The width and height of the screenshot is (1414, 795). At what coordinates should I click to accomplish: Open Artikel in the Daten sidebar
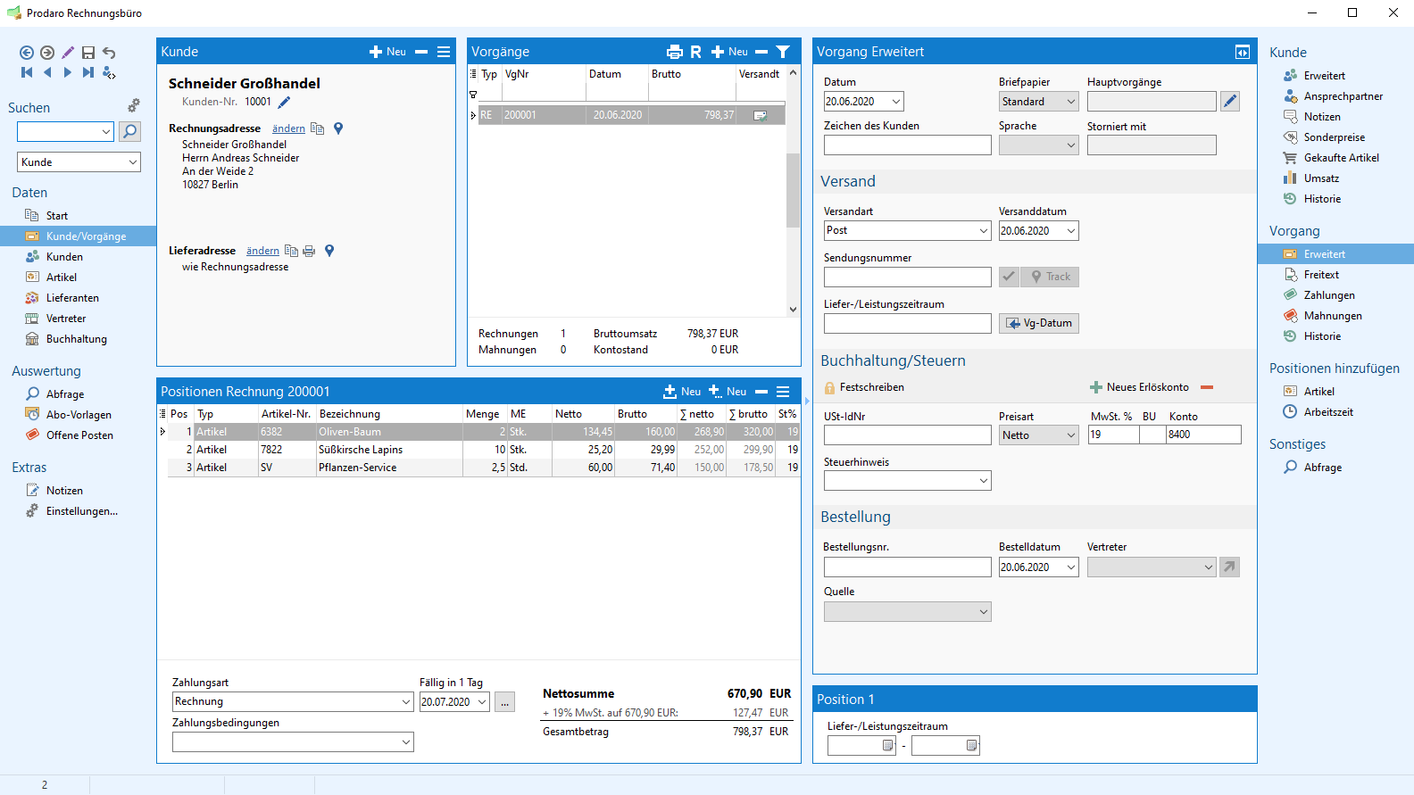click(x=62, y=277)
